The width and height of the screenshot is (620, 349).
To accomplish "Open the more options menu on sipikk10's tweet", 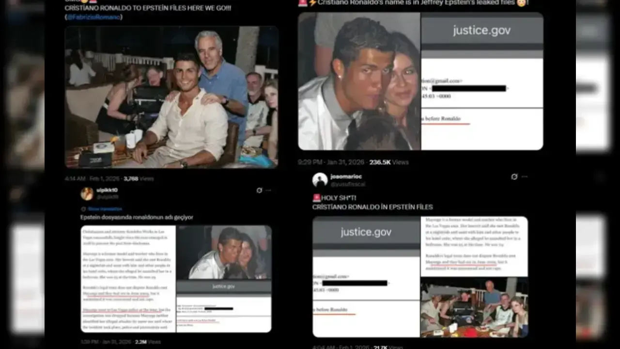I will 268,190.
